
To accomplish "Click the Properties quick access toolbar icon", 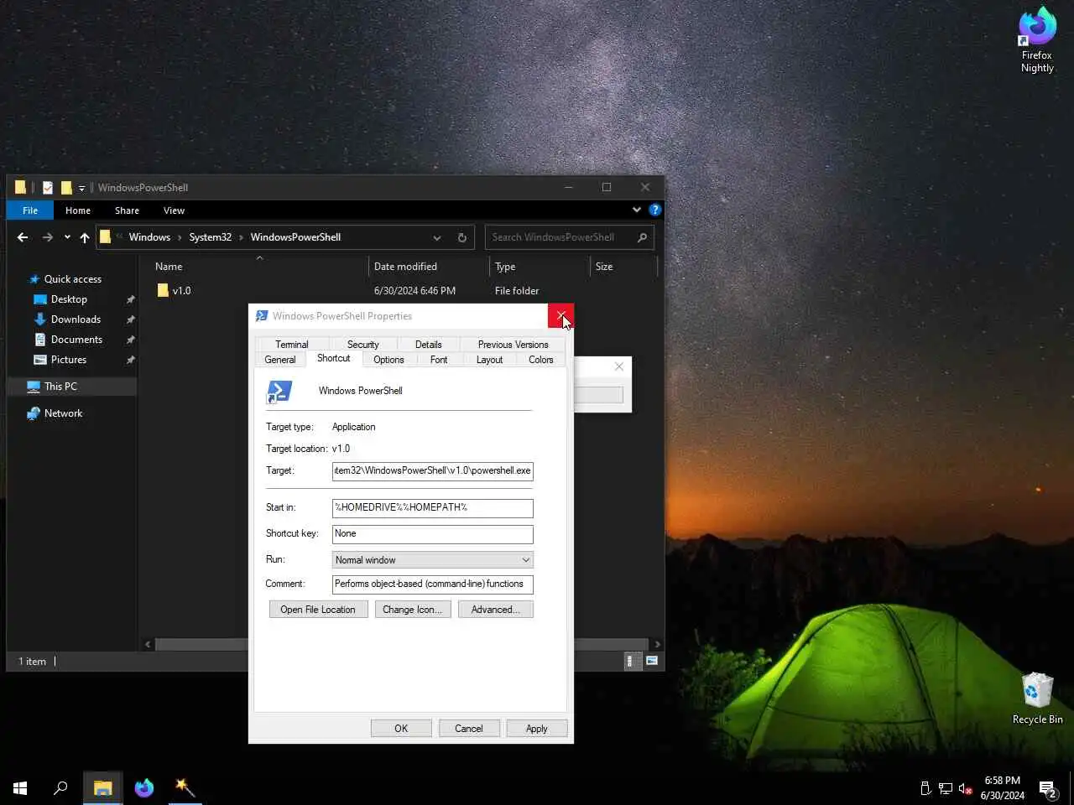I will [x=48, y=188].
